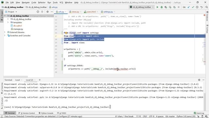The image size is (209, 118).
Task: Fold the urlpatterns list at line 24
Action: click(x=63, y=59)
